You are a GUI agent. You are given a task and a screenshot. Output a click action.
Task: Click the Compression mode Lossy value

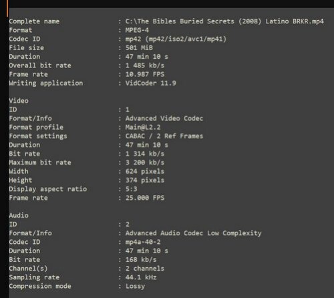135,286
